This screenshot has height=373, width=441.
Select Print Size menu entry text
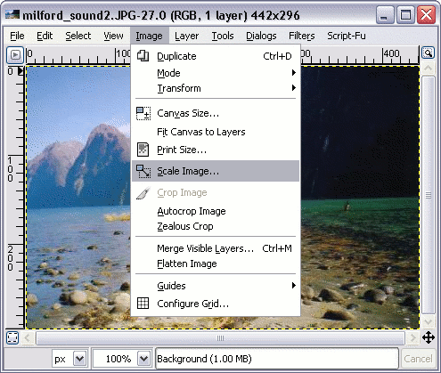182,150
